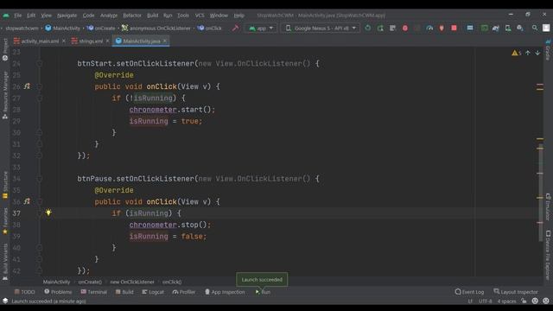Toggle the Structure side panel
The height and width of the screenshot is (311, 553).
click(x=5, y=185)
